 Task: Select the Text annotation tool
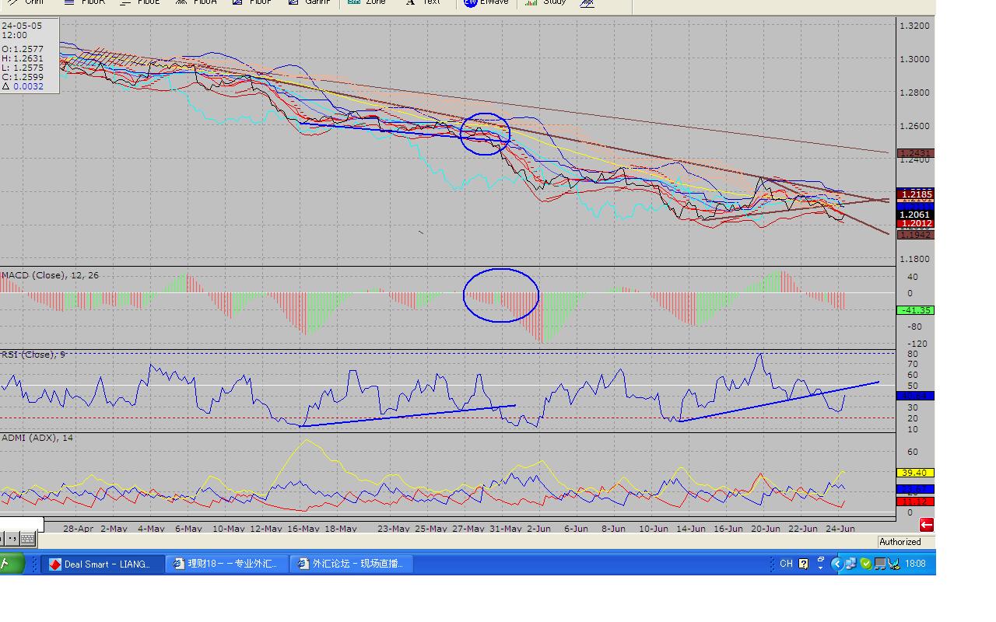423,2
